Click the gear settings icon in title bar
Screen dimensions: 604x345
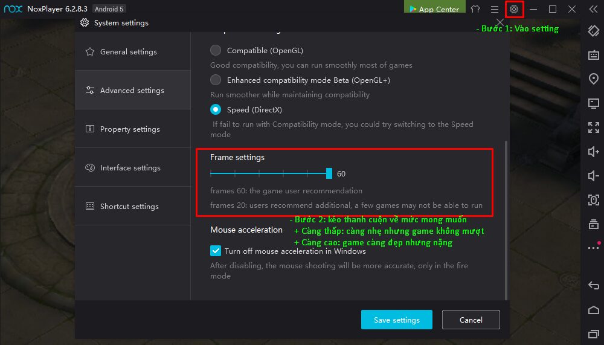514,9
